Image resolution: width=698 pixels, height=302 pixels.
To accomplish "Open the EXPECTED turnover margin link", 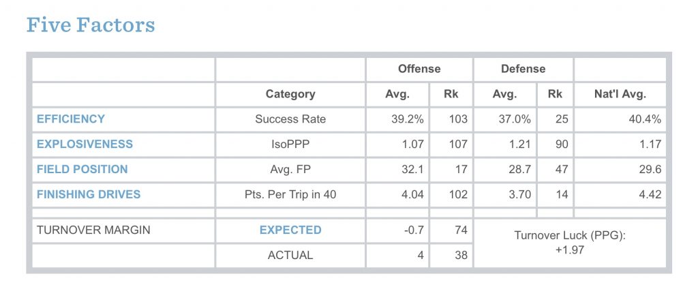I will (290, 230).
